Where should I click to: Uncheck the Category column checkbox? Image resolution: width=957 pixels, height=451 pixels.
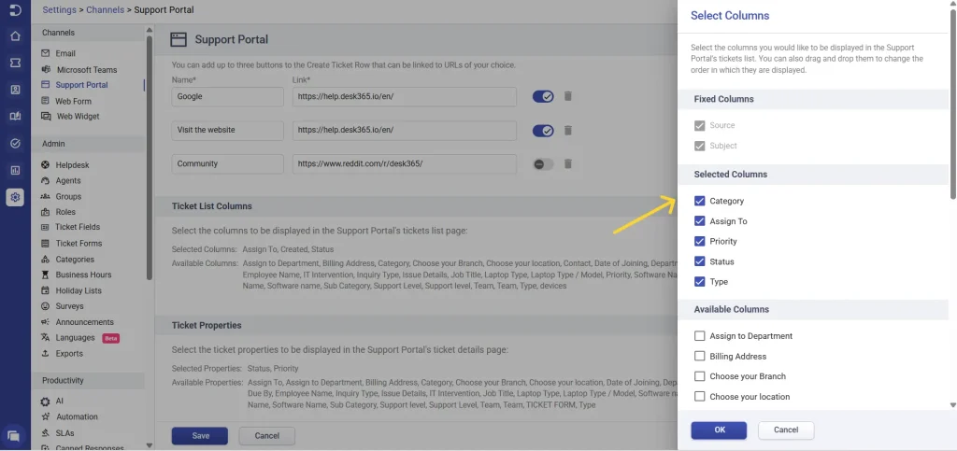click(699, 201)
